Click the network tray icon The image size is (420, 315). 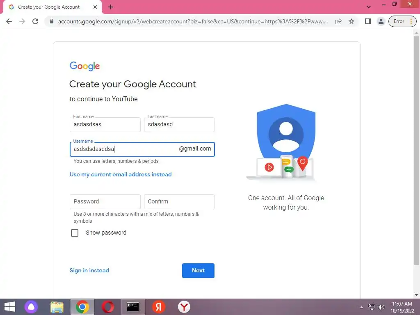tap(371, 307)
